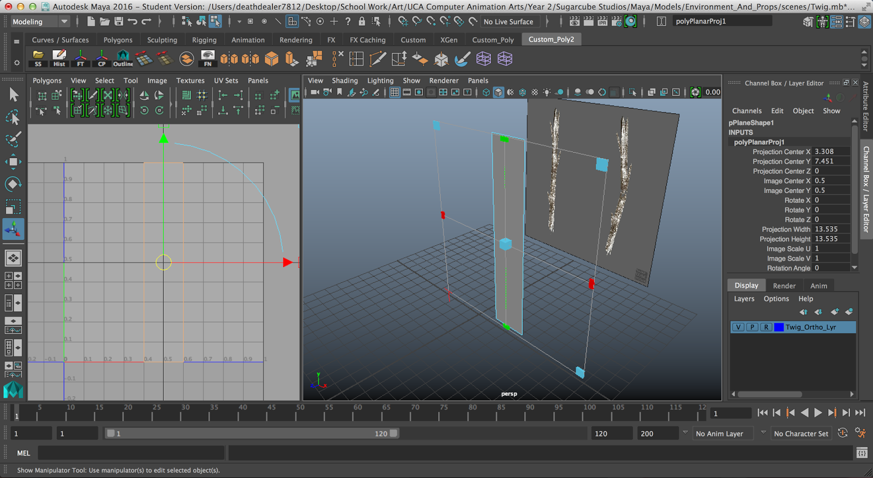
Task: Click the Hist shelf icon
Action: coord(59,58)
